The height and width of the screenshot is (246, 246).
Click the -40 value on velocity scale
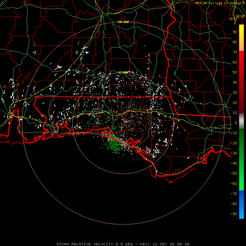pyautogui.click(x=234, y=163)
